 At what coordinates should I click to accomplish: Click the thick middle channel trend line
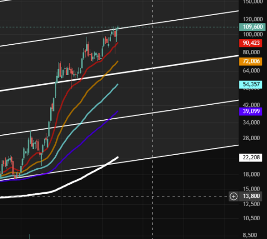174,65
